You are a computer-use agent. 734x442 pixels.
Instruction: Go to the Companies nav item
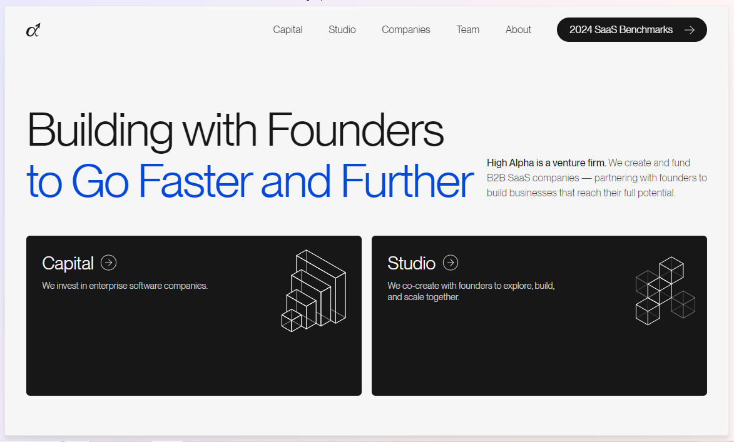[x=406, y=30]
